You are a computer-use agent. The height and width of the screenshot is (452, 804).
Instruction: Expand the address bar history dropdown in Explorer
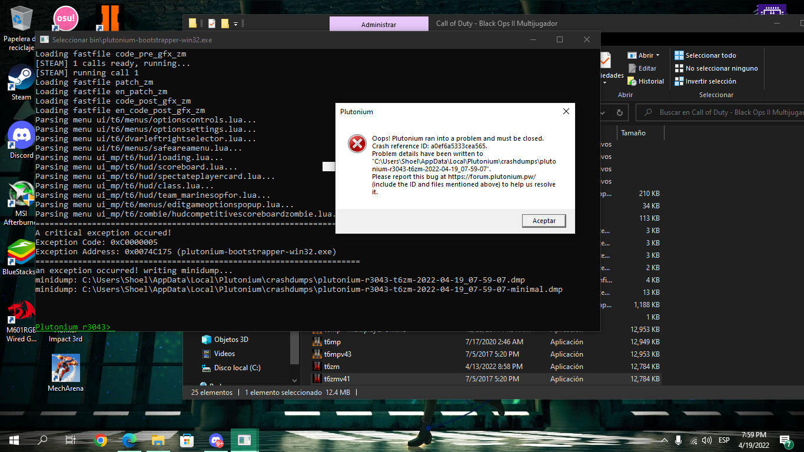tap(603, 112)
